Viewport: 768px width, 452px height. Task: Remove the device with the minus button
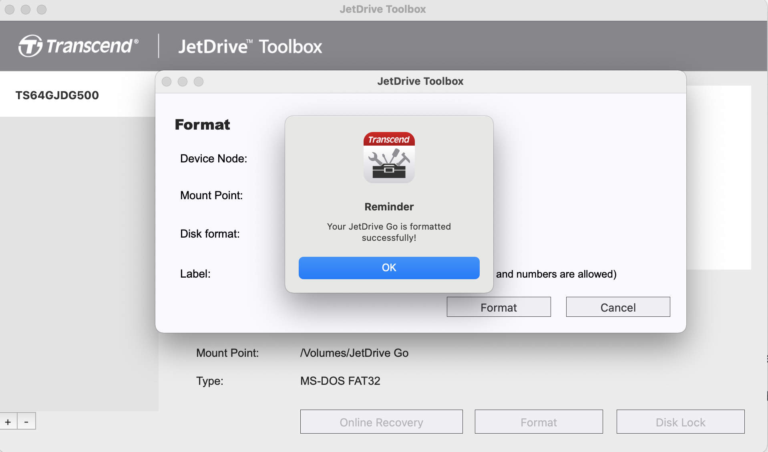coord(26,421)
